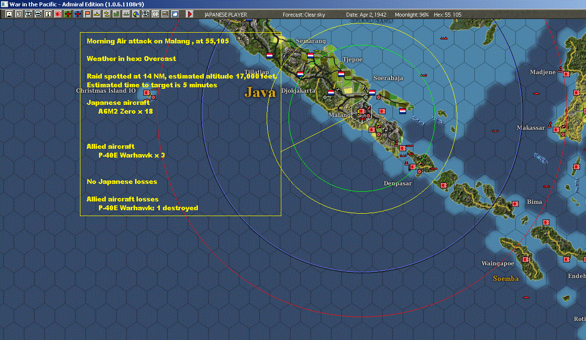
Task: Select Japanese flag unit east of Malang
Action: click(x=382, y=111)
